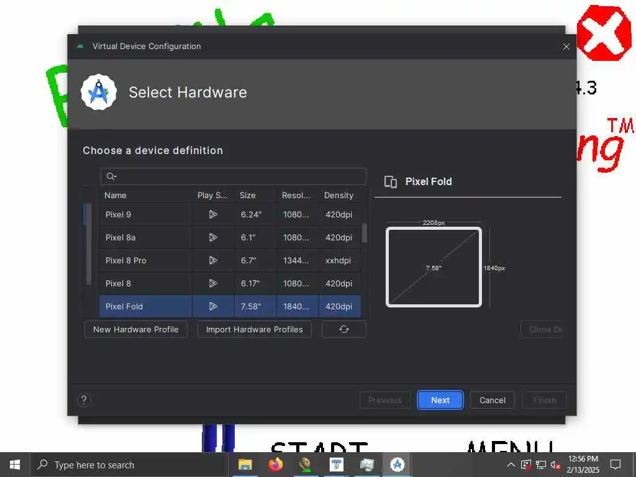This screenshot has width=636, height=477.
Task: Open the Android Studio taskbar icon
Action: pyautogui.click(x=397, y=465)
